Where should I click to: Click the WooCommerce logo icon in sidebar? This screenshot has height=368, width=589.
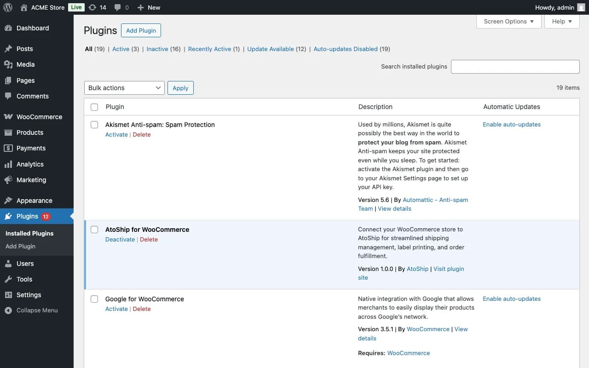pyautogui.click(x=8, y=117)
